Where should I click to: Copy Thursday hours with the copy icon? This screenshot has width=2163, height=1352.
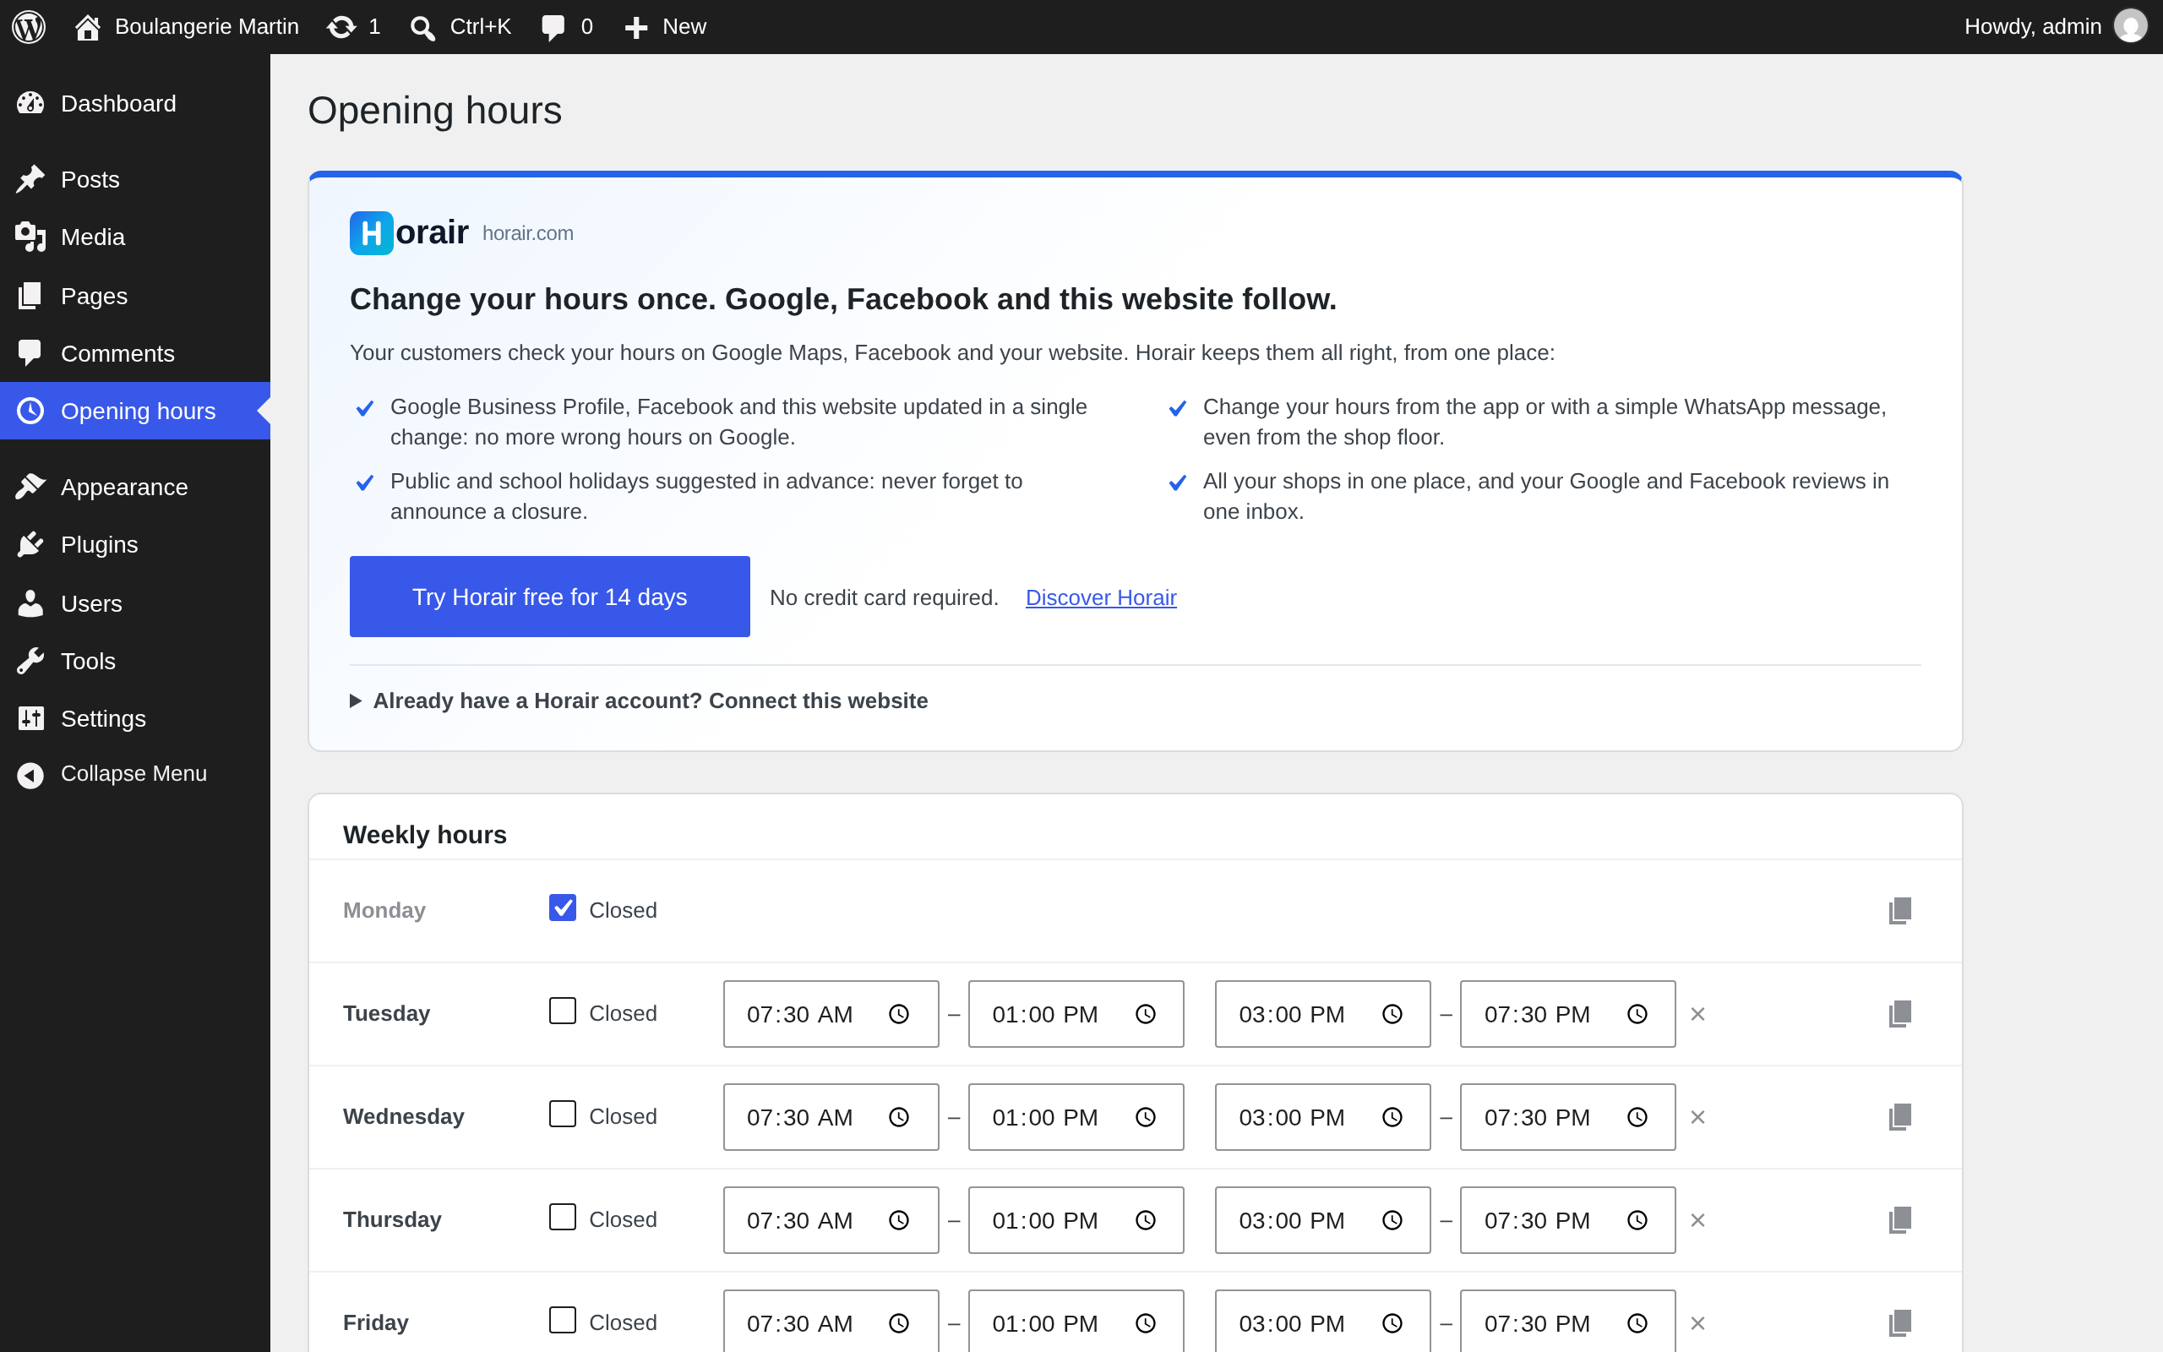pyautogui.click(x=1900, y=1219)
